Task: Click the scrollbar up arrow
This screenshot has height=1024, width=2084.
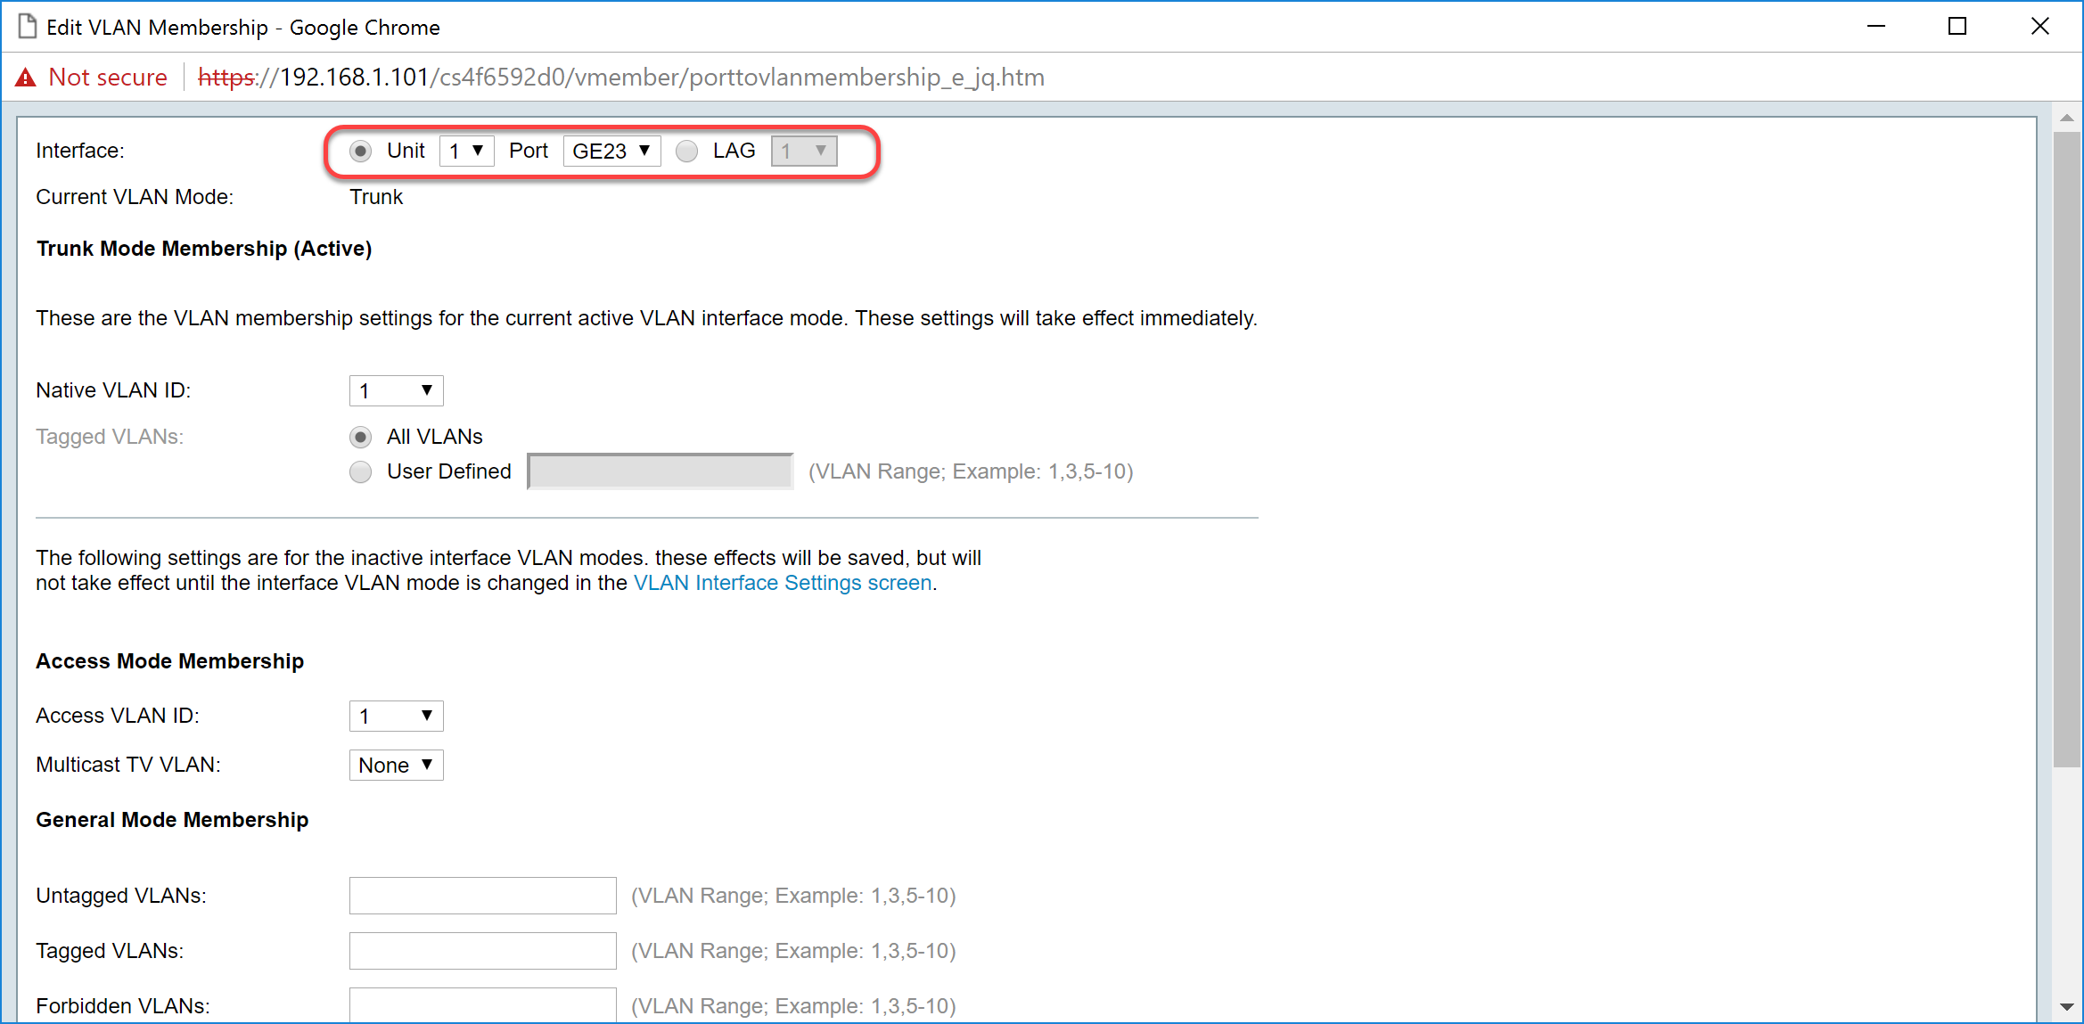Action: (2066, 119)
